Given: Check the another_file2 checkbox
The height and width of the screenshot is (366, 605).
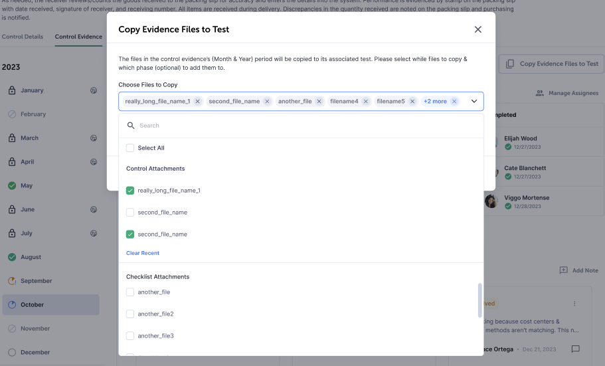Looking at the screenshot, I should [130, 314].
